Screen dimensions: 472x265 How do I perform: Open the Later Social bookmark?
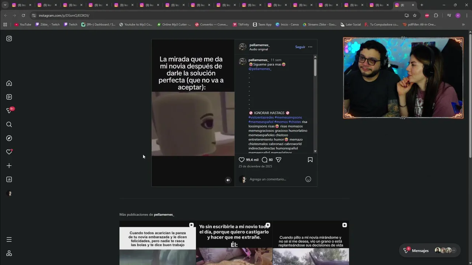[350, 25]
